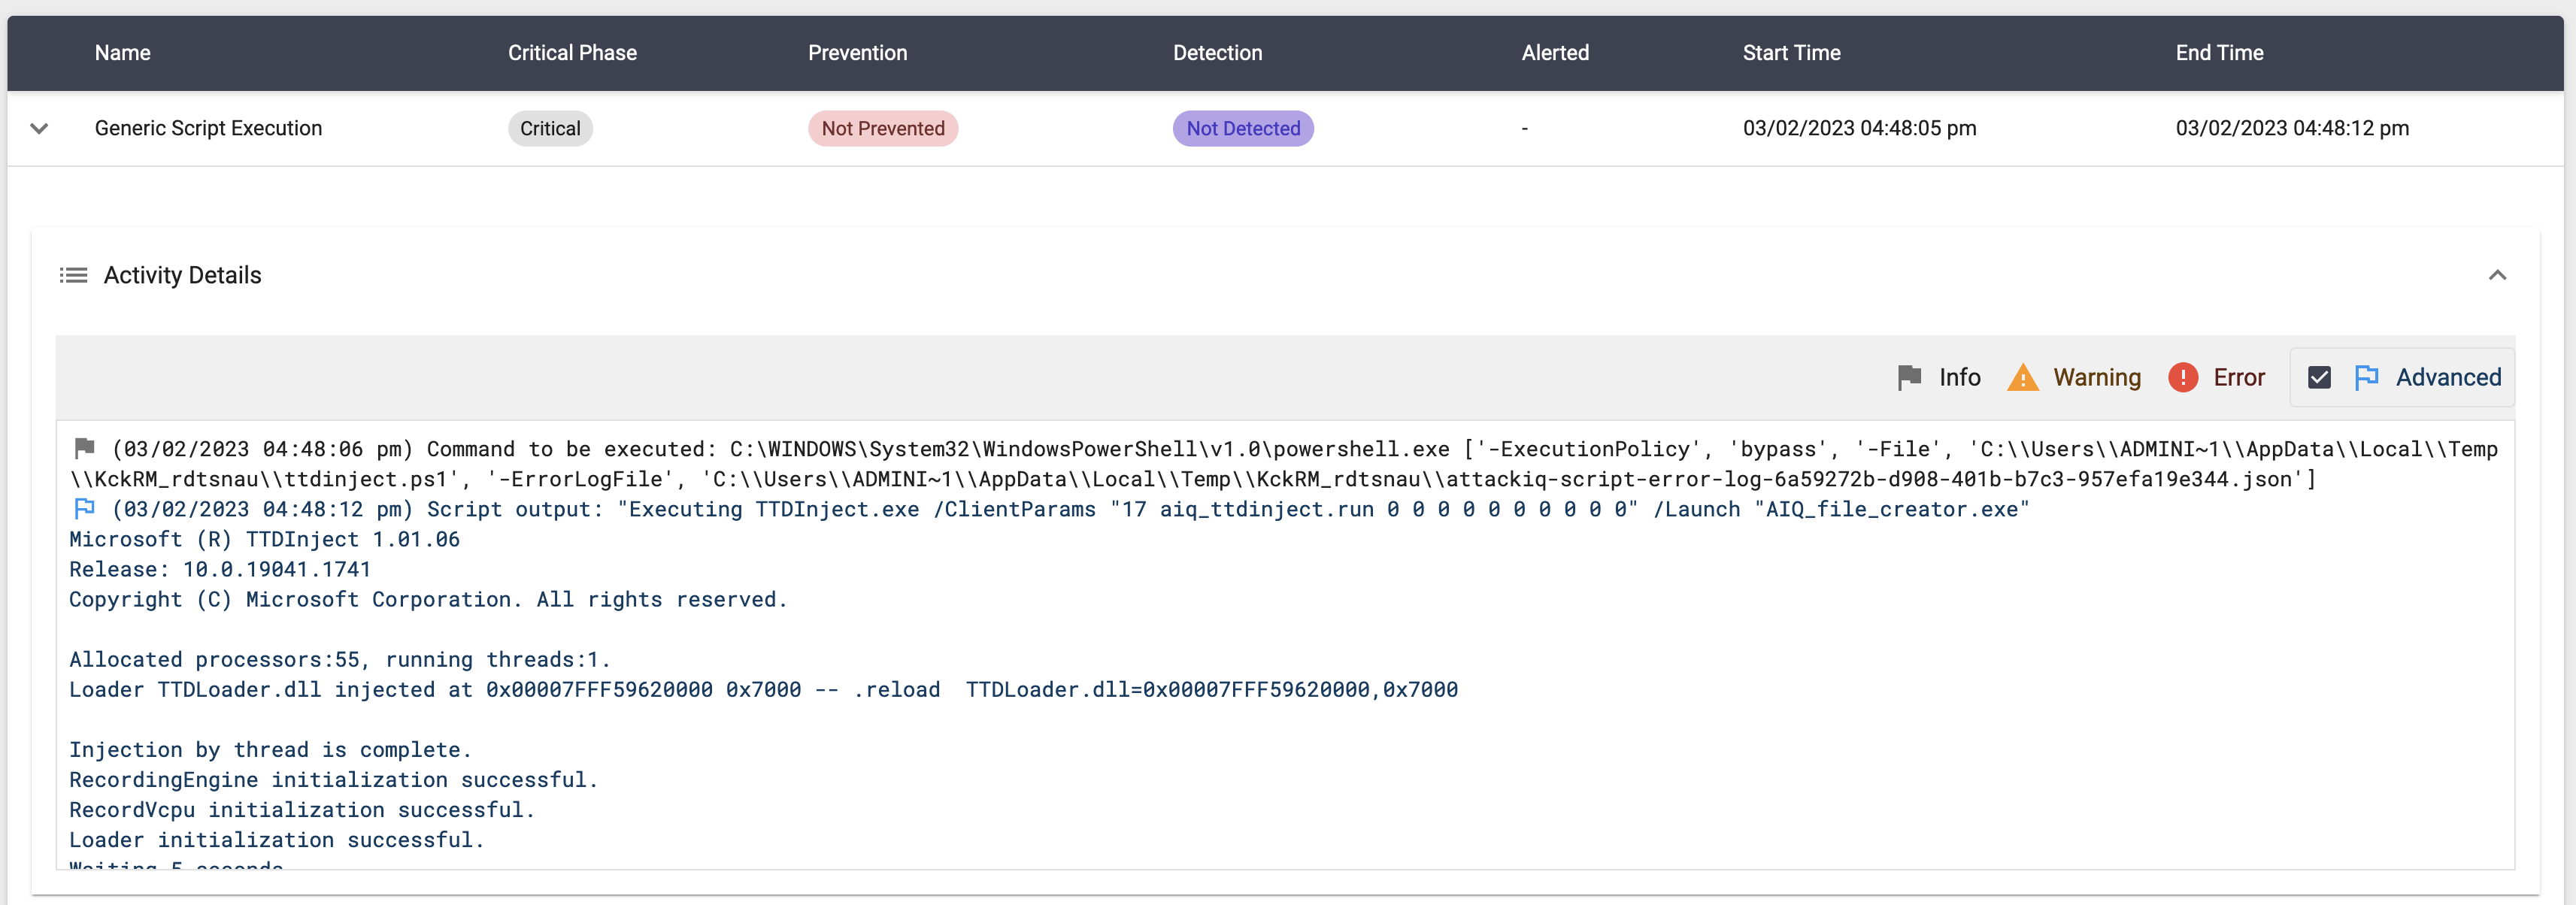Click the orange Warning triangle icon

pos(2022,377)
